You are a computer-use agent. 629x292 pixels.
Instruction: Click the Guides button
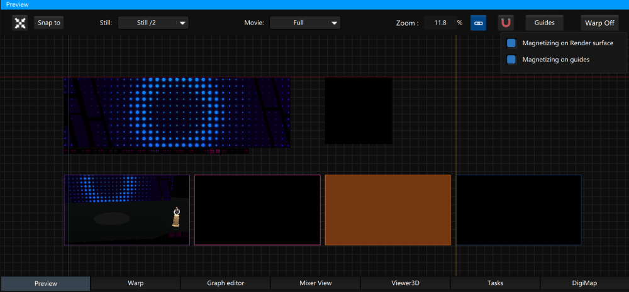pyautogui.click(x=544, y=23)
